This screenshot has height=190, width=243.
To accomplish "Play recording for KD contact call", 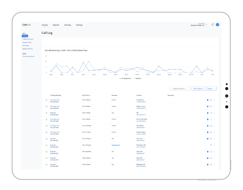I will coord(208,113).
